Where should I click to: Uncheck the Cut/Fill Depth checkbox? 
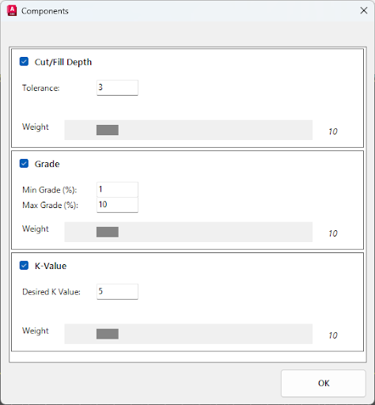(x=24, y=62)
